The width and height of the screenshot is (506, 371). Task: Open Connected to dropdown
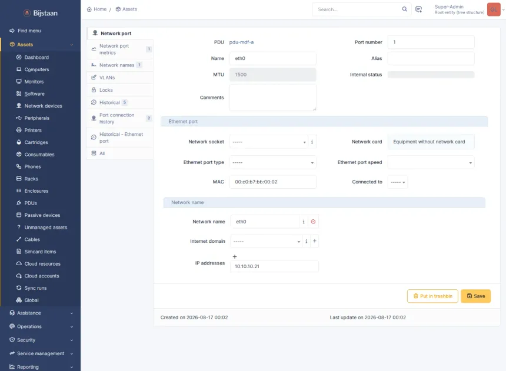[x=398, y=182]
